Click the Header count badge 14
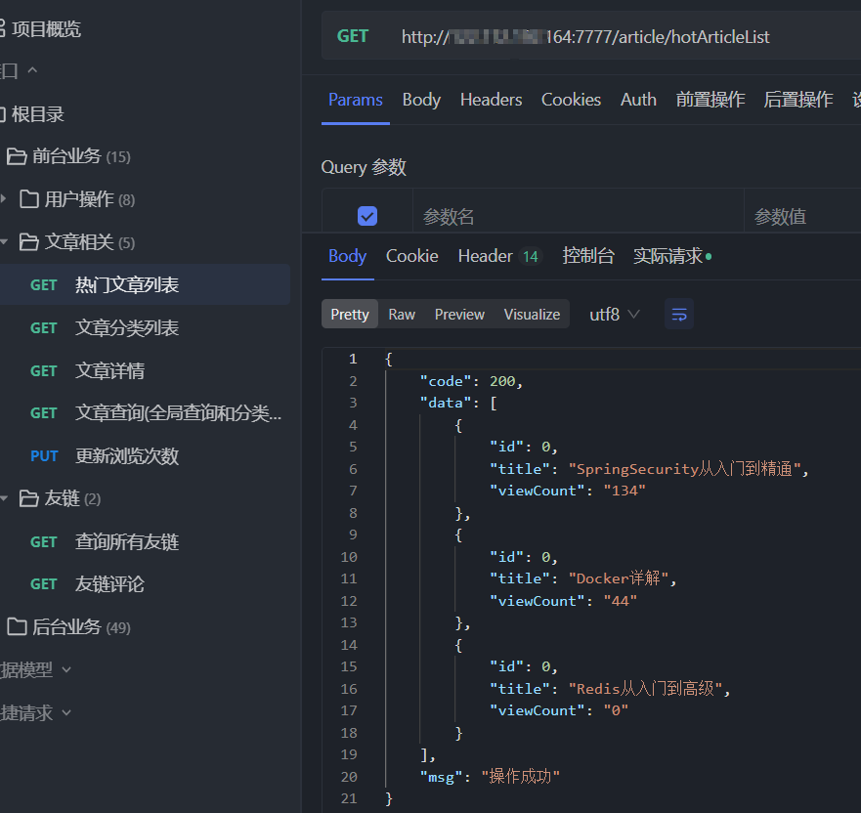Image resolution: width=861 pixels, height=813 pixels. pyautogui.click(x=531, y=256)
